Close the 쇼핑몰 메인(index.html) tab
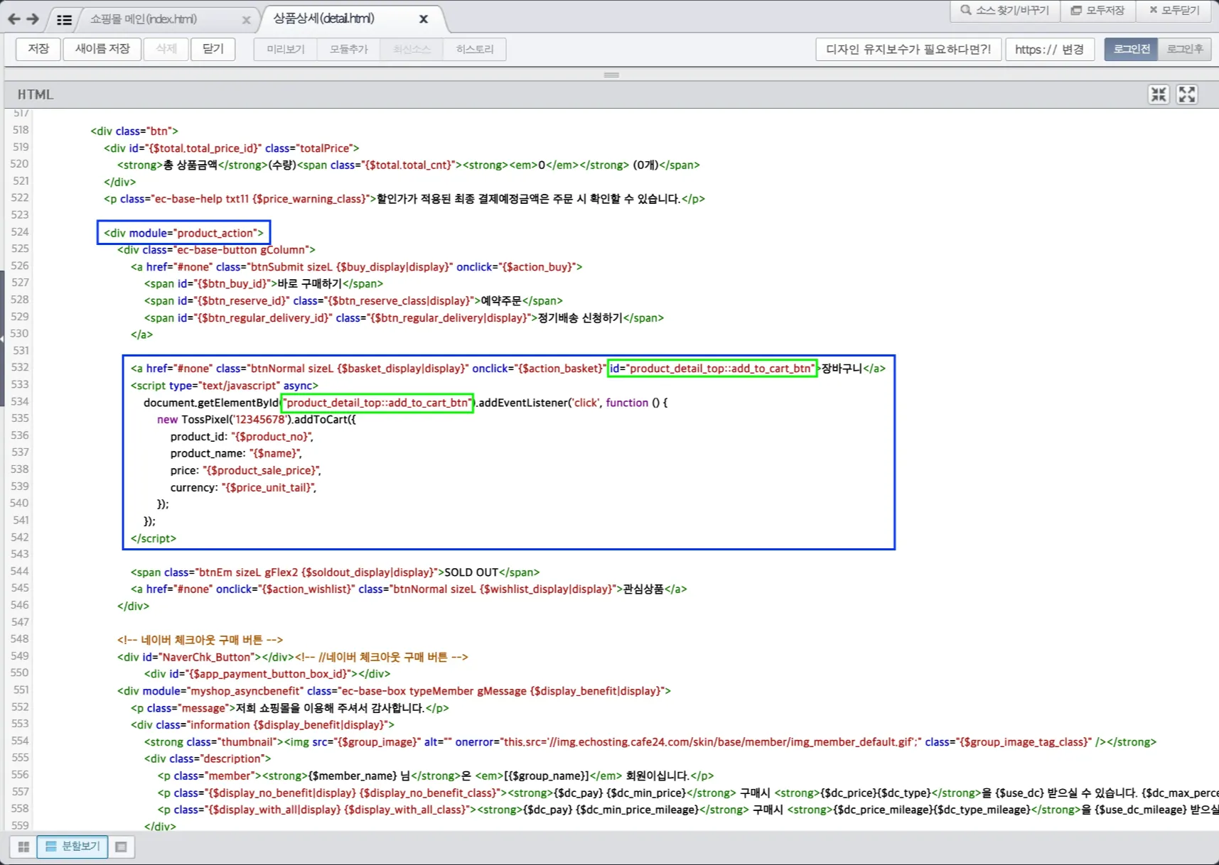 click(246, 20)
